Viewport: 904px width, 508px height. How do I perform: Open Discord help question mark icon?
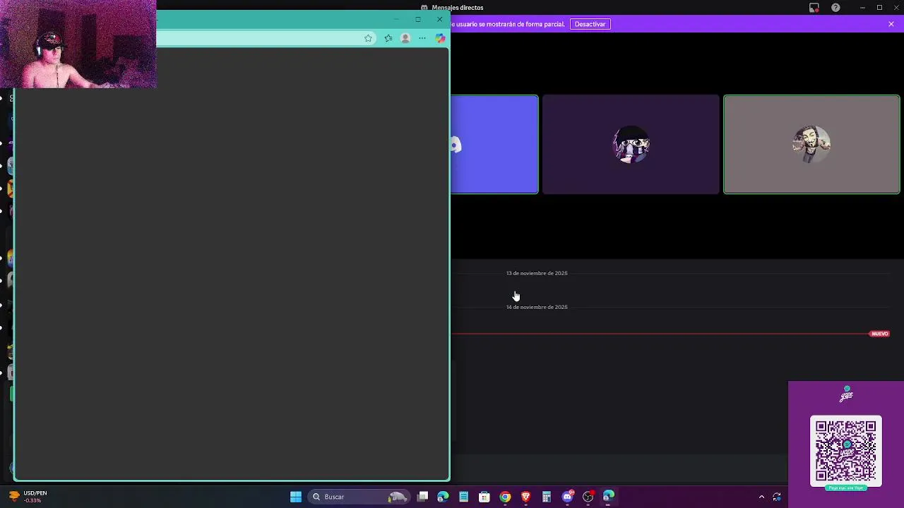tap(836, 8)
